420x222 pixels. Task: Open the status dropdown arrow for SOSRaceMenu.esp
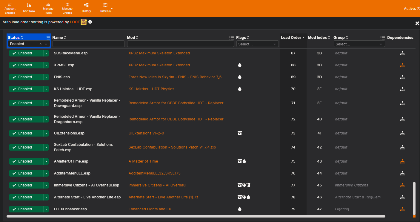(x=46, y=53)
